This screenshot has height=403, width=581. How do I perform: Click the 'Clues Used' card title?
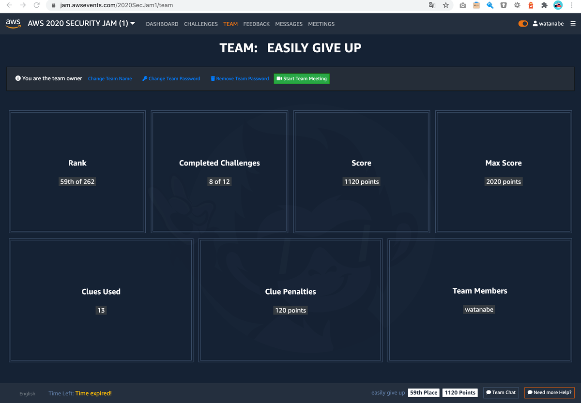[x=101, y=292]
